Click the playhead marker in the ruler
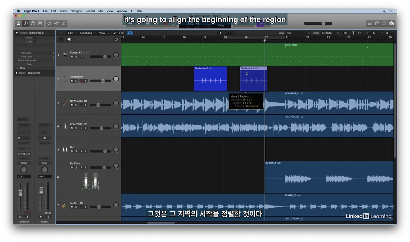This screenshot has height=242, width=410. pos(265,41)
